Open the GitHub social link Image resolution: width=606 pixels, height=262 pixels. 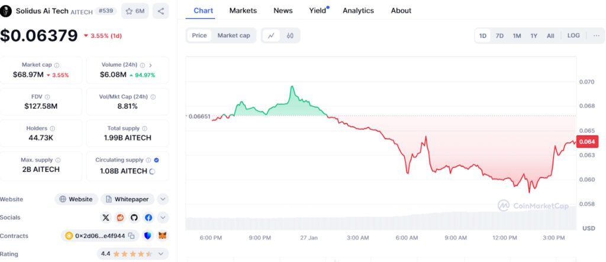134,218
